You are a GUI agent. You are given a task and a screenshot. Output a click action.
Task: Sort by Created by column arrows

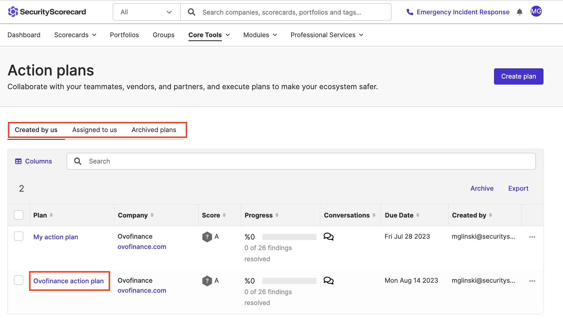pos(491,215)
